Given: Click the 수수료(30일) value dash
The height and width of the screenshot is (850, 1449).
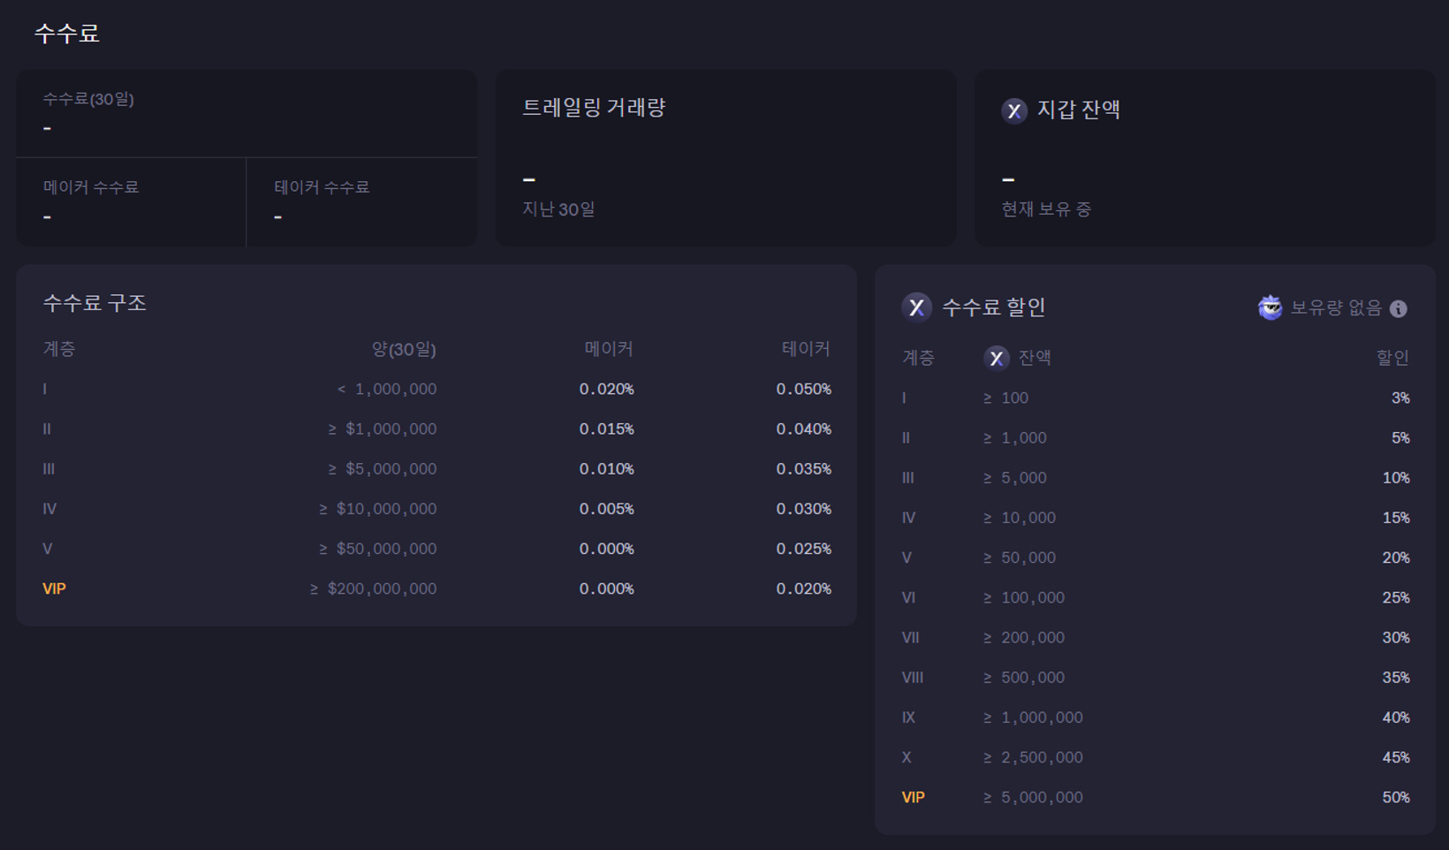Looking at the screenshot, I should (47, 127).
